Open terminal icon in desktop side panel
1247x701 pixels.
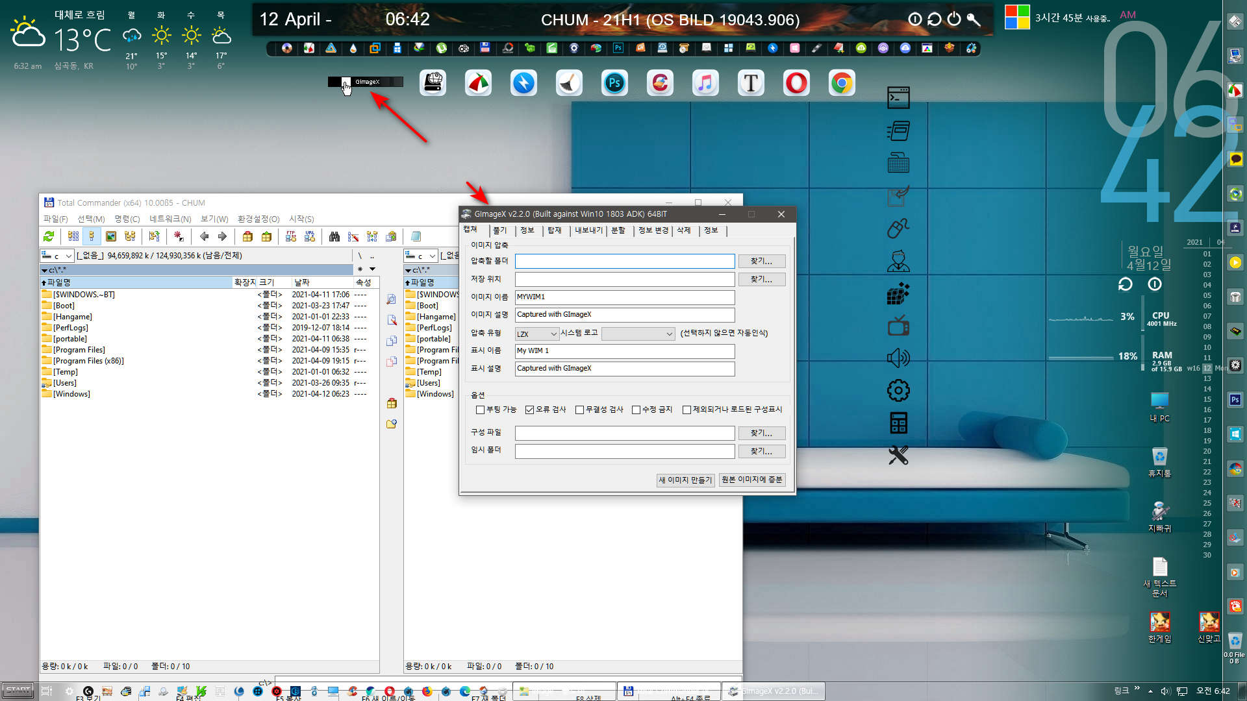pyautogui.click(x=898, y=97)
